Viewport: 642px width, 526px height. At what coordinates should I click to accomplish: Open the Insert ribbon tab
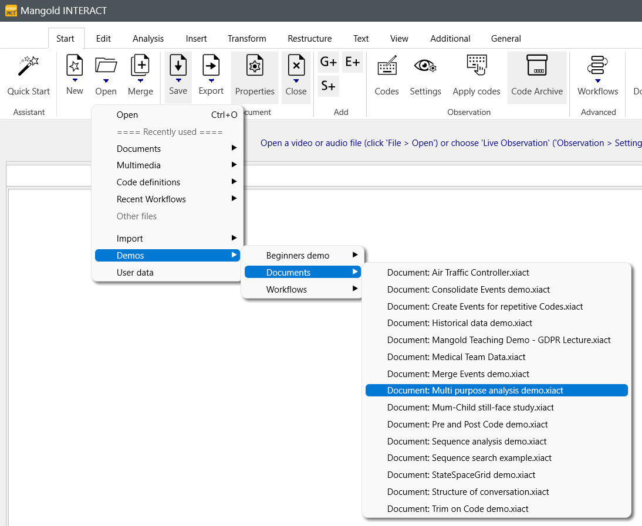pyautogui.click(x=196, y=39)
